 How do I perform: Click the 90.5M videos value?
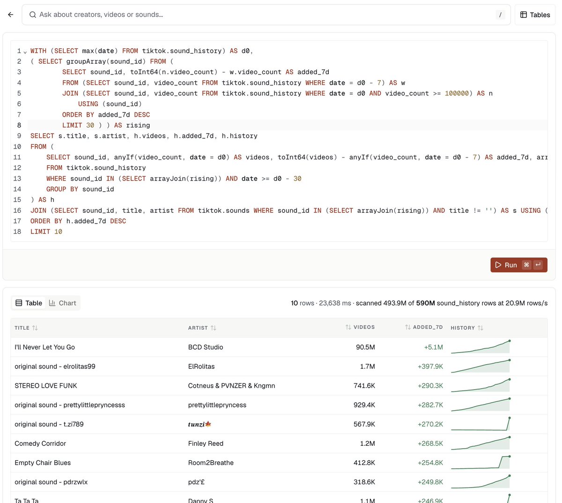pyautogui.click(x=365, y=347)
